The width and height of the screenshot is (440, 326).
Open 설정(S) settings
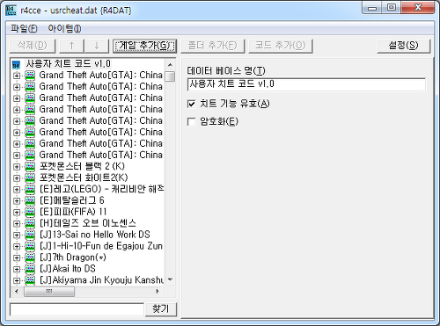click(404, 46)
